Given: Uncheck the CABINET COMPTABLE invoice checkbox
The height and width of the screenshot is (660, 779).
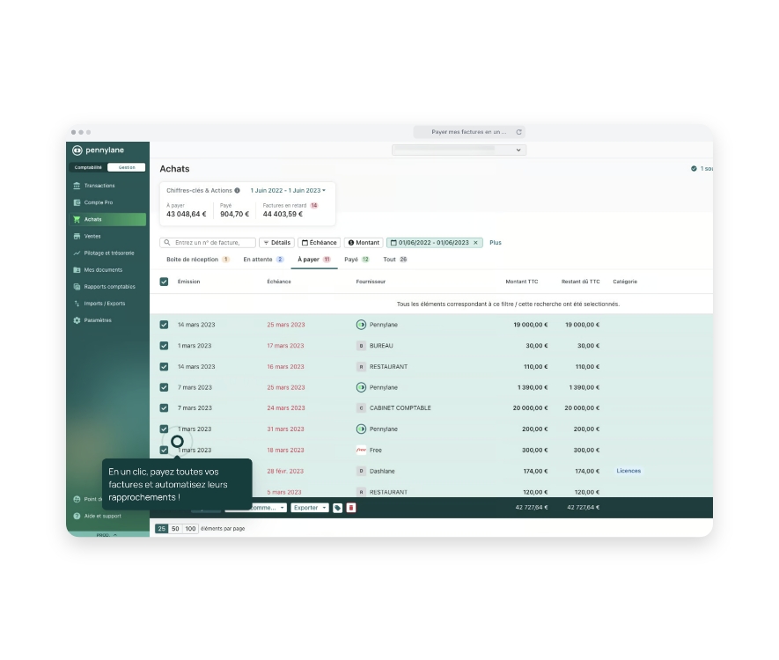Looking at the screenshot, I should (164, 408).
